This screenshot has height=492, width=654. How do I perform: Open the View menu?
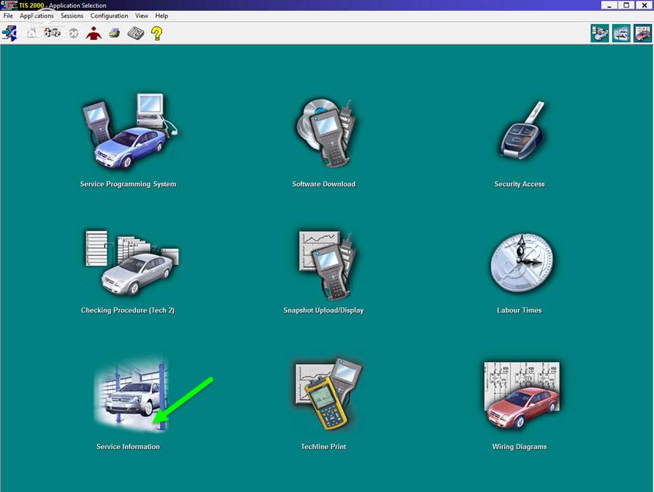pos(142,16)
